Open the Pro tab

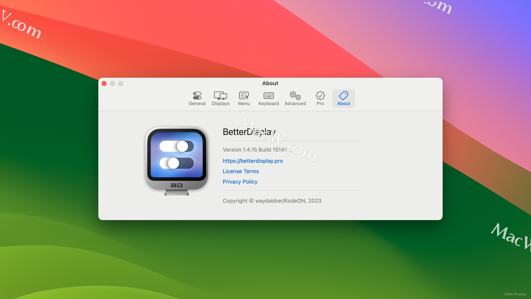[320, 99]
